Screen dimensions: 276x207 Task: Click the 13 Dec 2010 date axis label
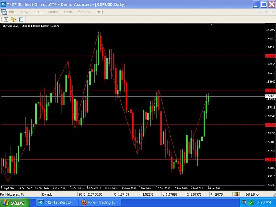163,188
